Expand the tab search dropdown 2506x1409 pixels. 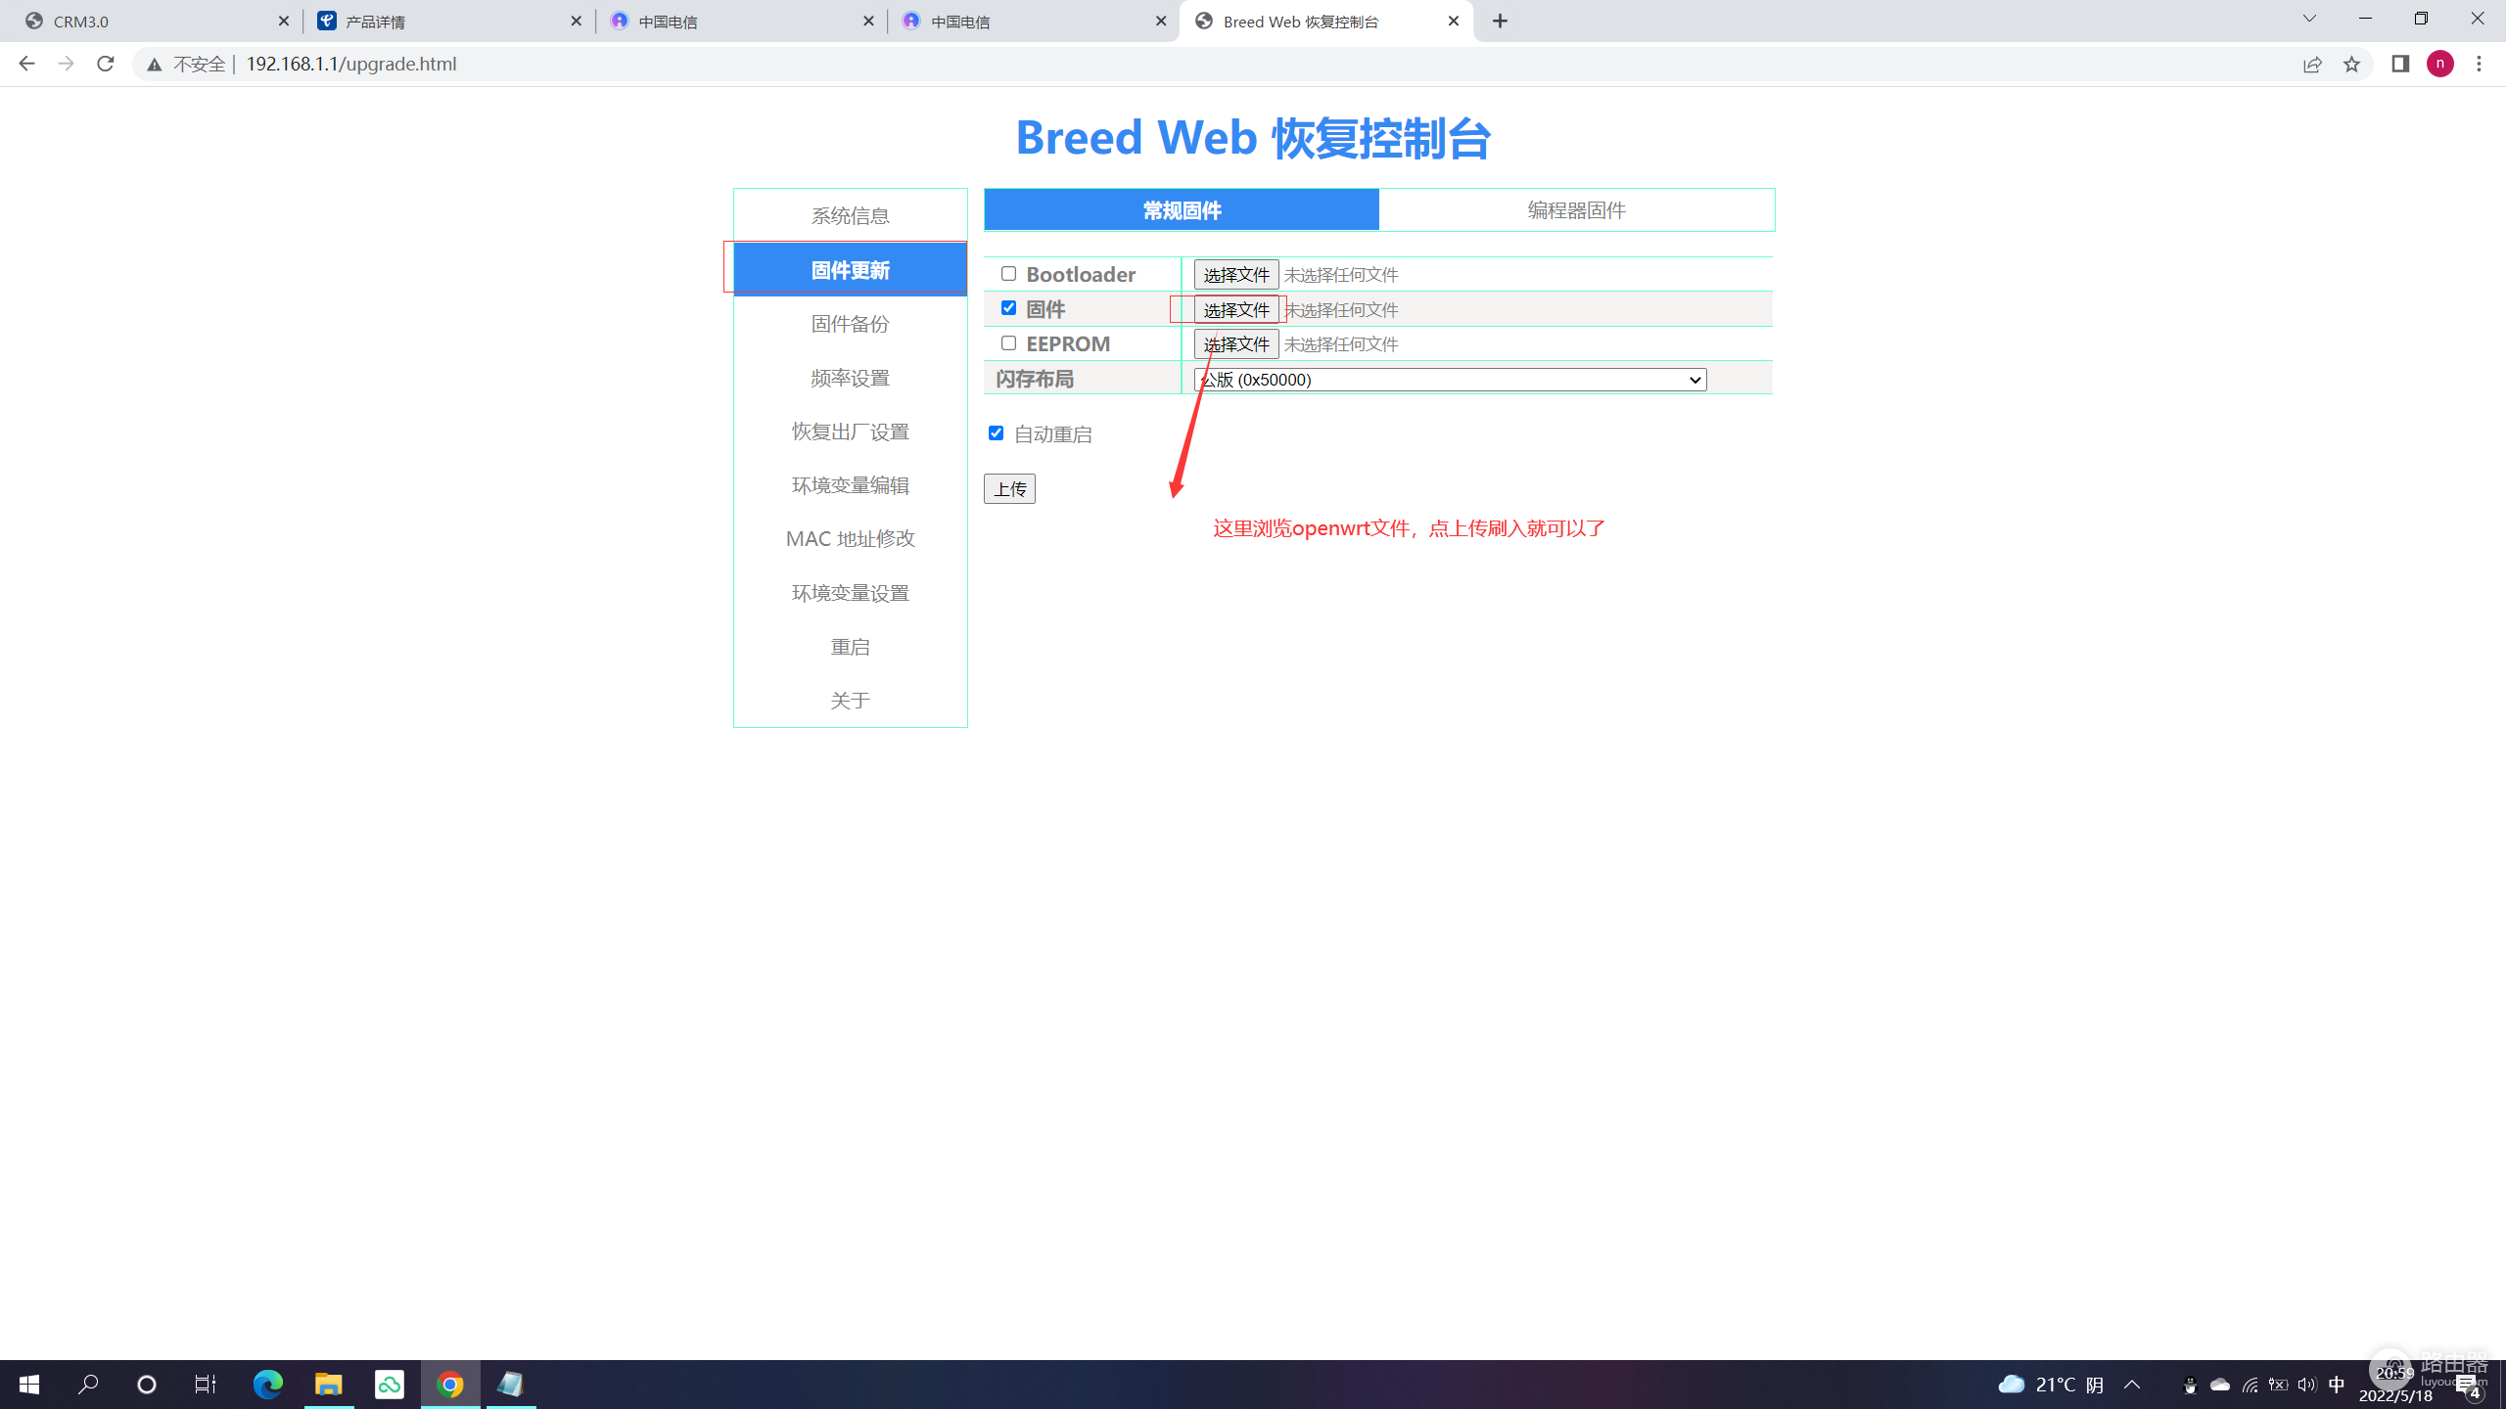2309,19
